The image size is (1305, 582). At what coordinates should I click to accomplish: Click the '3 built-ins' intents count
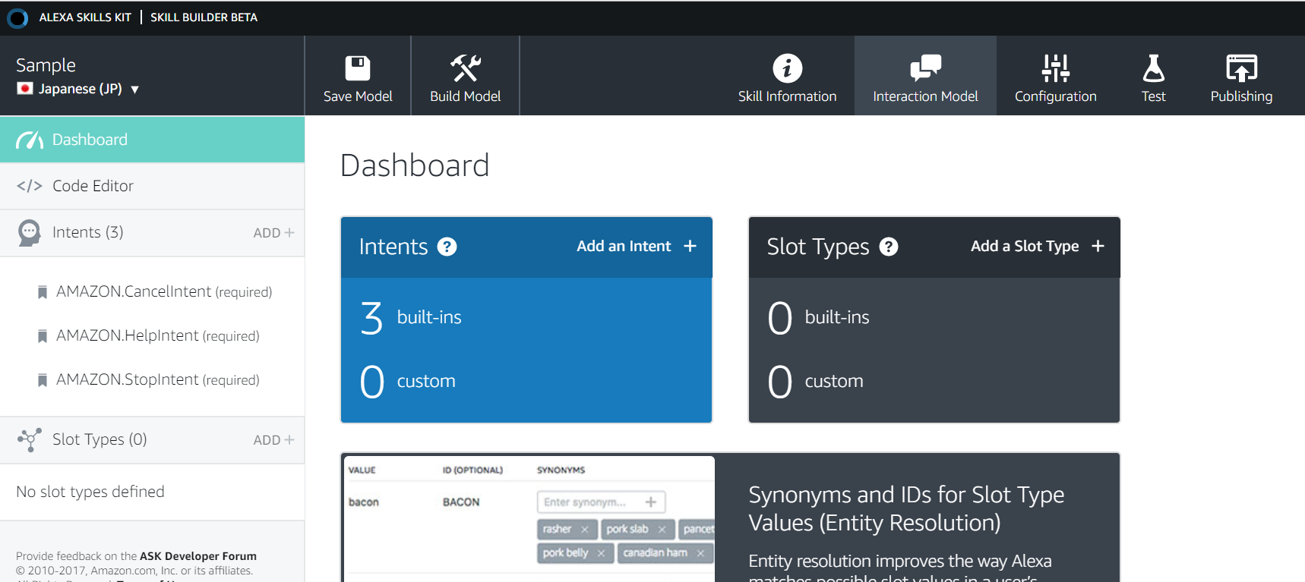click(411, 317)
